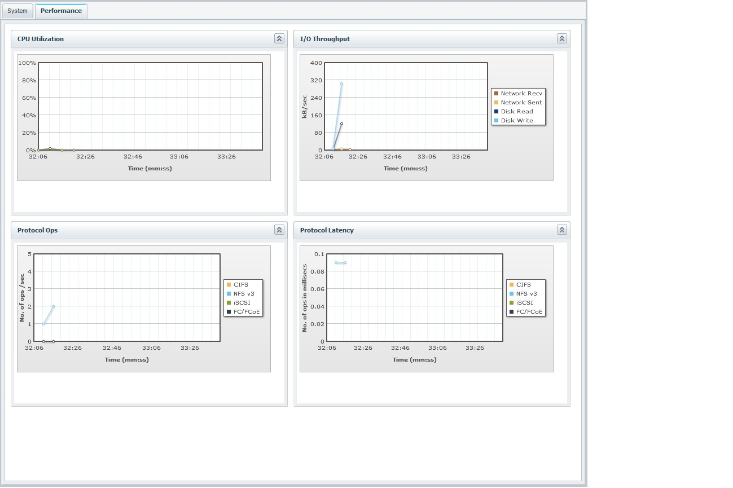Viewport: 733px width, 488px height.
Task: Toggle the Disk Read legend series
Action: click(x=517, y=112)
